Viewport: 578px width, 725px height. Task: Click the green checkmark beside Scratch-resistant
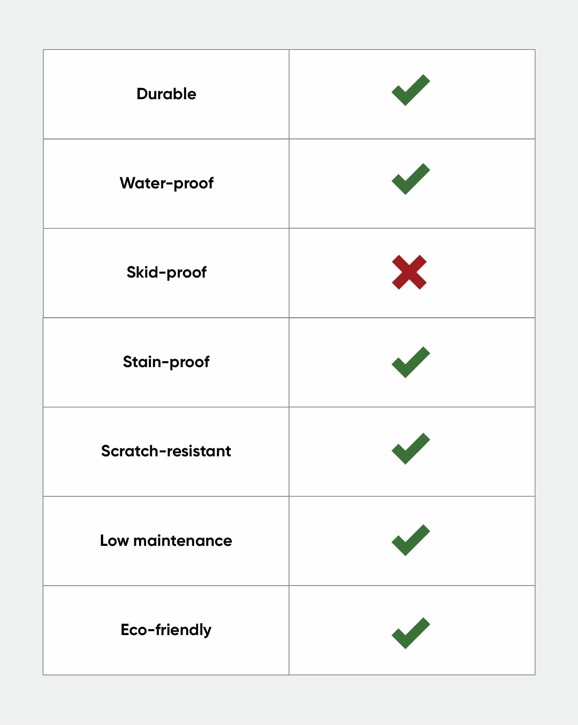point(411,449)
